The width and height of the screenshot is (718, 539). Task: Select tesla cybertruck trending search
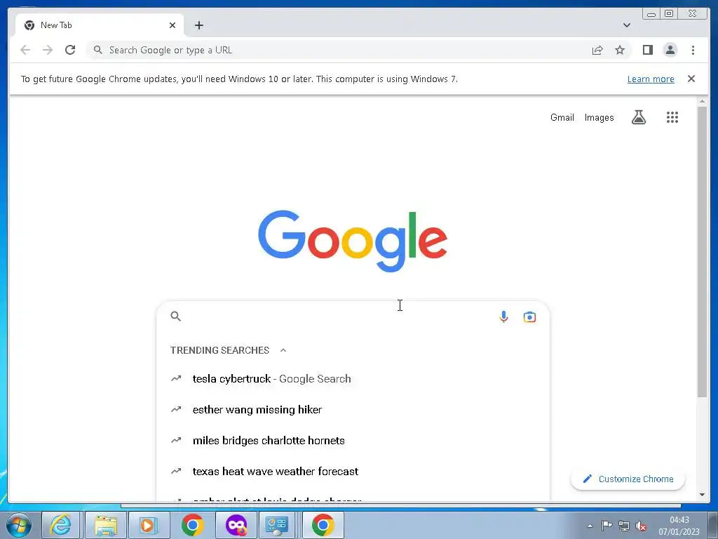pos(353,379)
